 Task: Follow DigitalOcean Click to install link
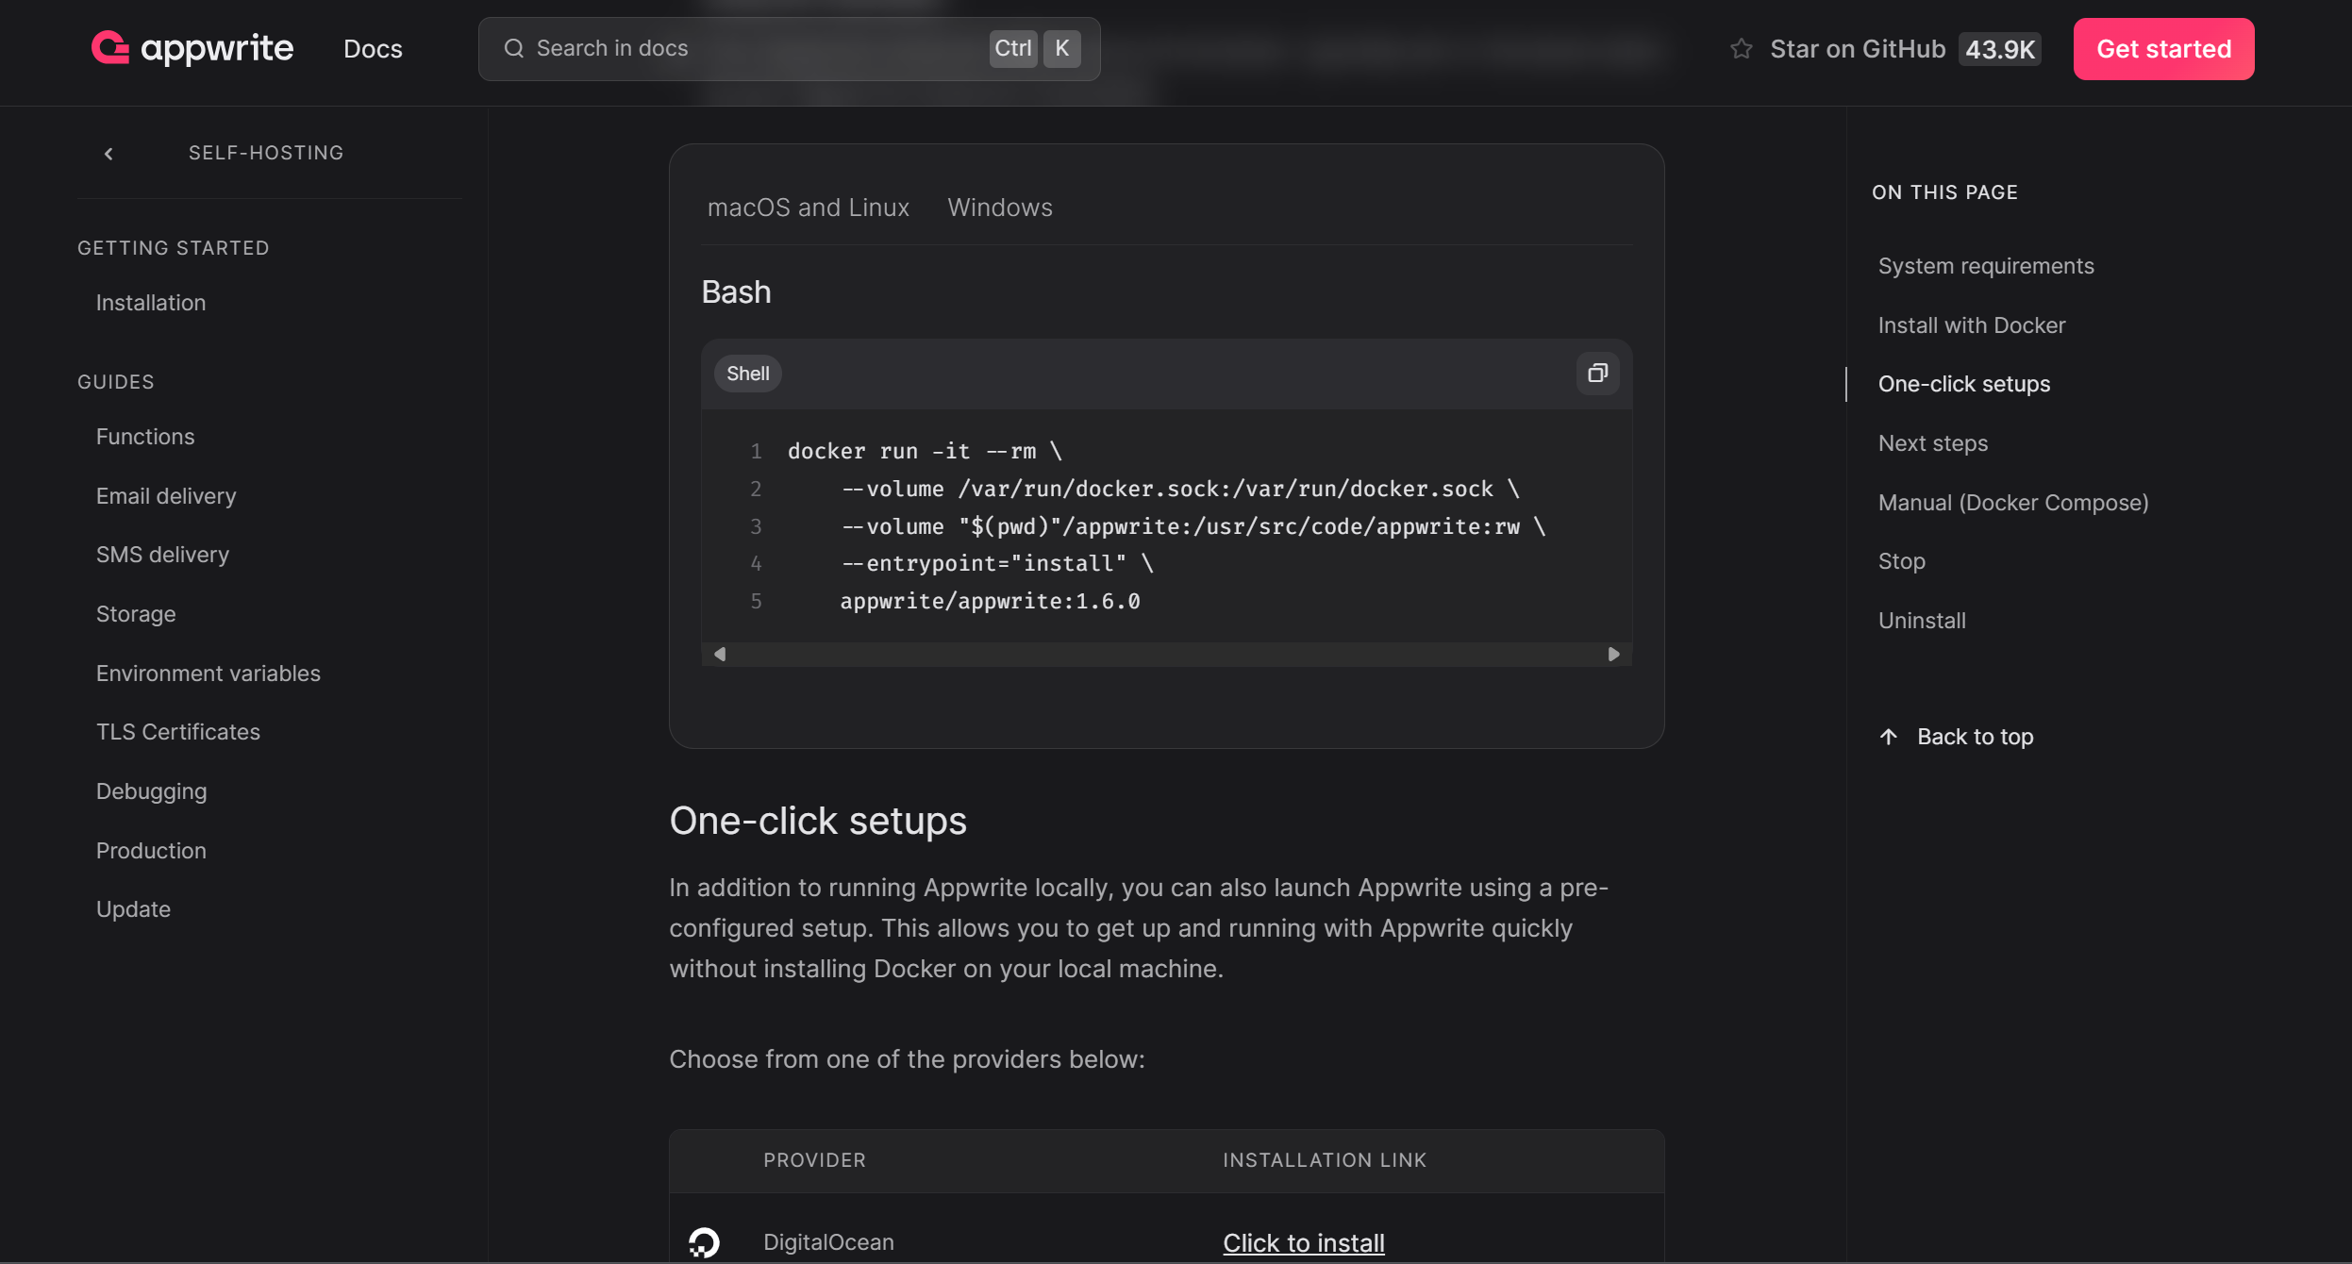pyautogui.click(x=1303, y=1242)
